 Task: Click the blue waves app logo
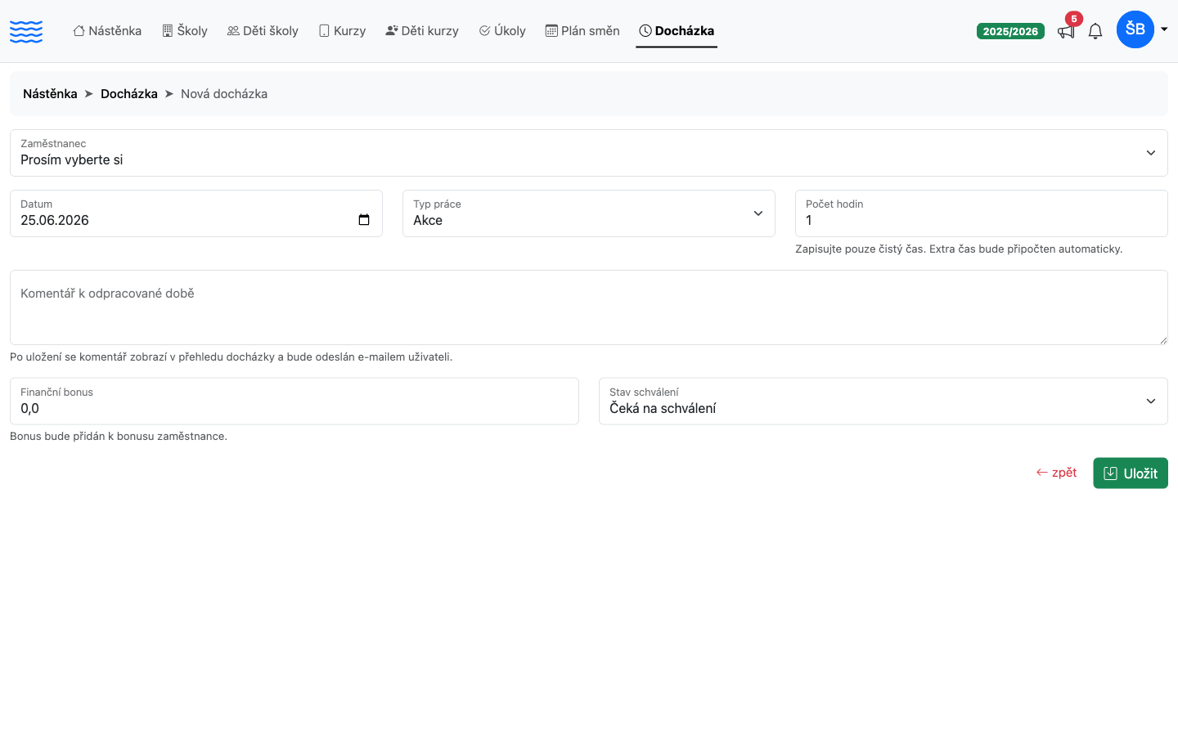click(26, 31)
